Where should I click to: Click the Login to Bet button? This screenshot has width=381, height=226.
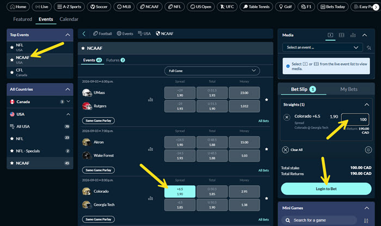326,189
